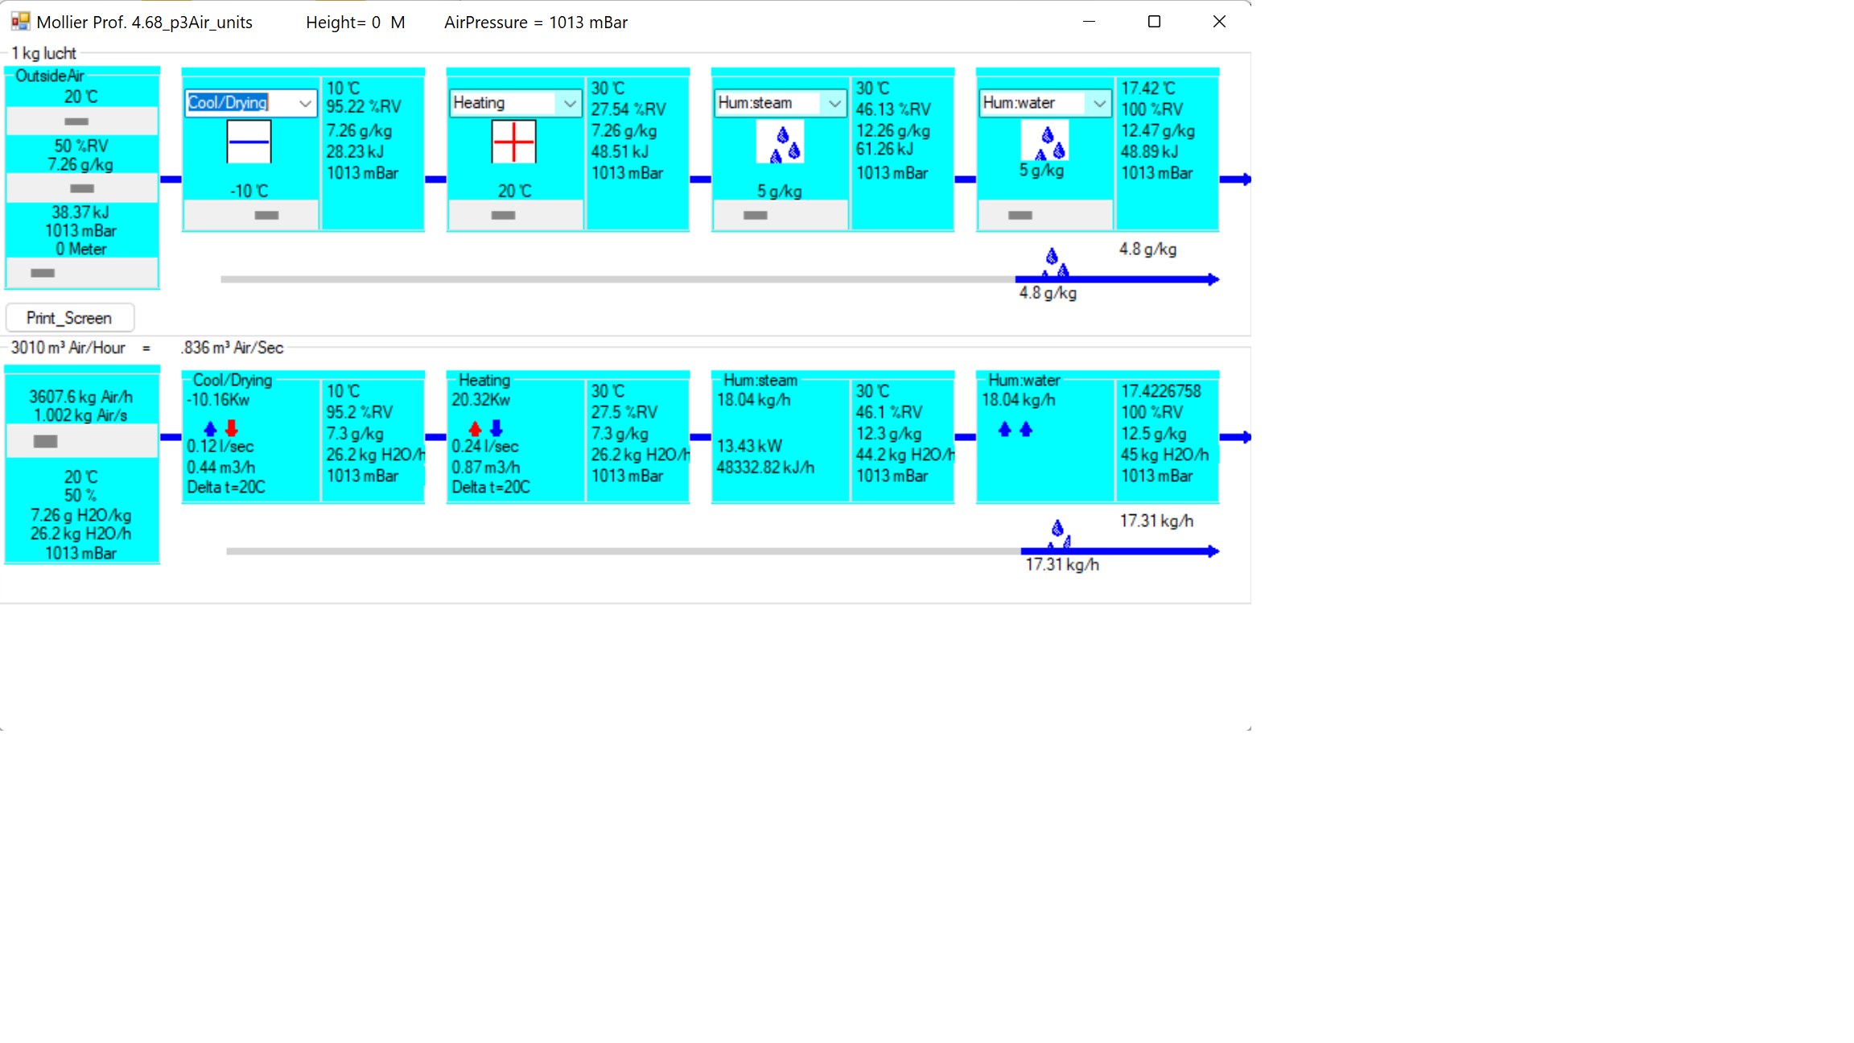
Task: Click the red plus Heating icon
Action: tap(513, 142)
